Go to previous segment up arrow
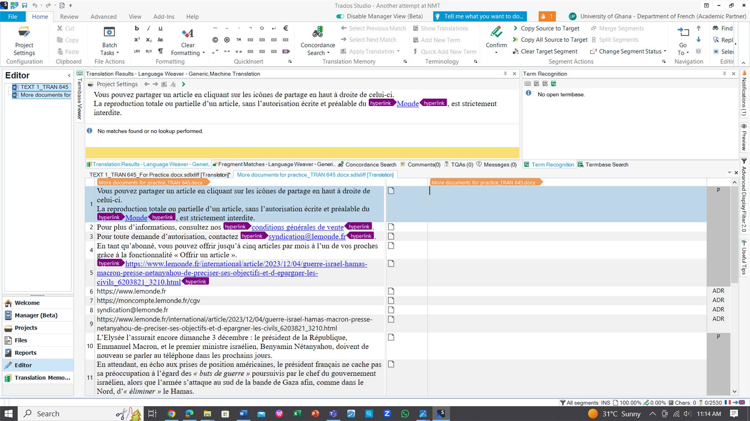The height and width of the screenshot is (421, 750). click(699, 28)
